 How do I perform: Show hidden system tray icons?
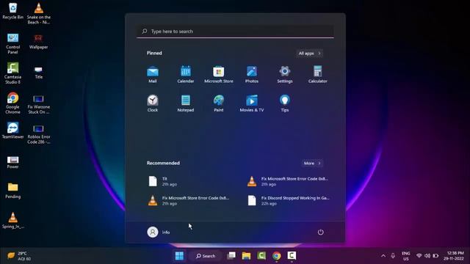click(383, 256)
